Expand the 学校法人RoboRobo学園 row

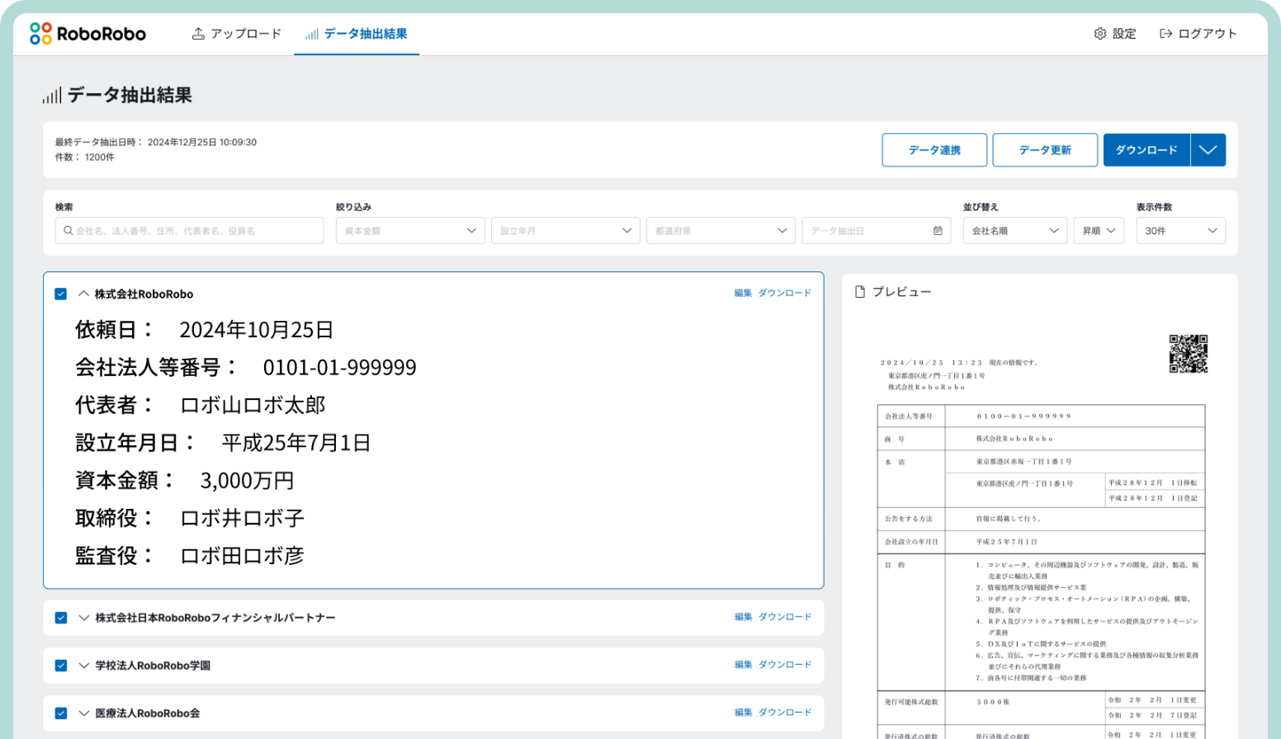tap(83, 666)
